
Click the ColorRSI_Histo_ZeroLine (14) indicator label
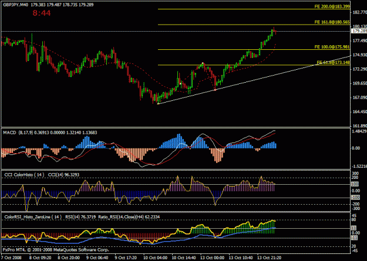click(x=33, y=217)
